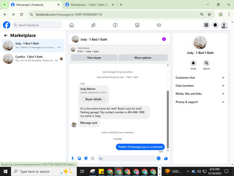Open a new browser tab
The image size is (234, 176).
click(x=121, y=5)
